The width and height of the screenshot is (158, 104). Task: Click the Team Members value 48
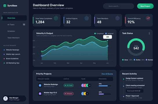point(99,22)
